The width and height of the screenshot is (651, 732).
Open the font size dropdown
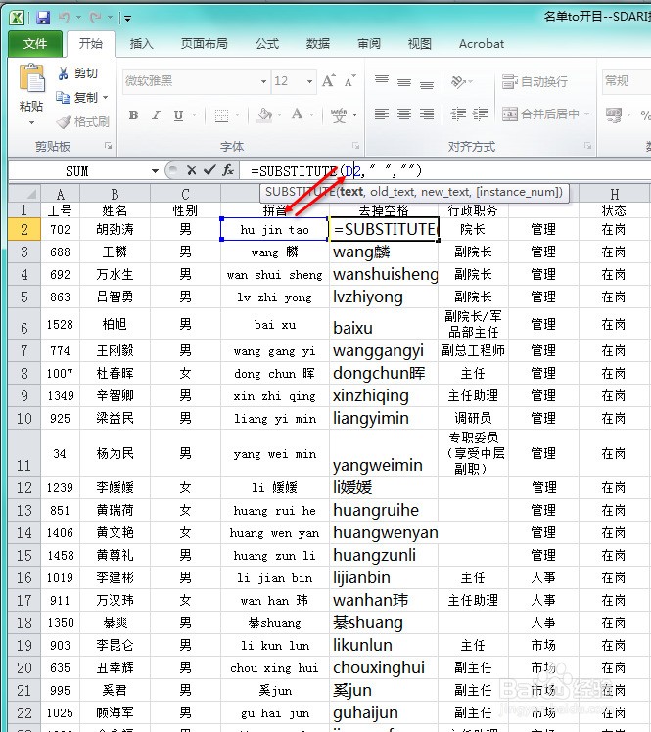(x=309, y=81)
